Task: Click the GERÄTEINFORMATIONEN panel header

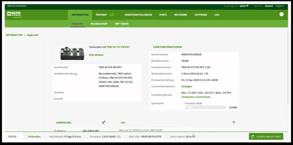Action: tap(194, 47)
